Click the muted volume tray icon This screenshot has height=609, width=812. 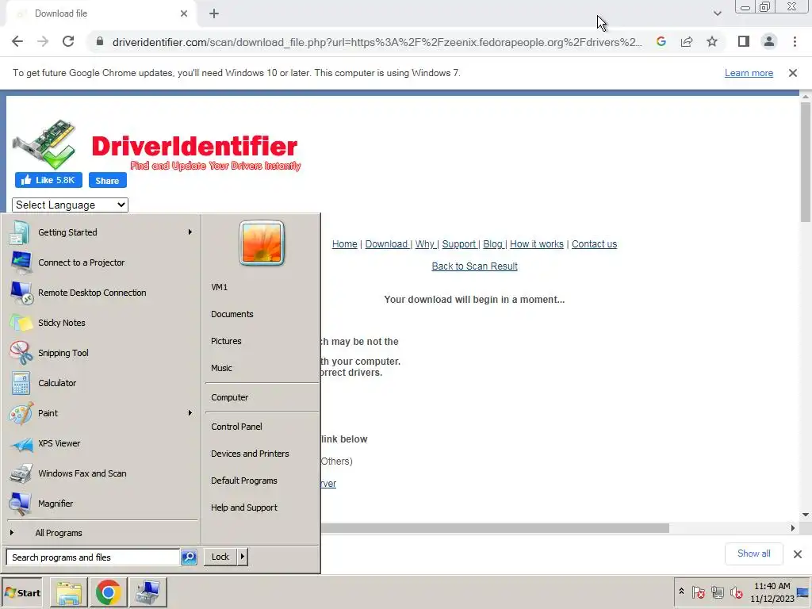736,592
